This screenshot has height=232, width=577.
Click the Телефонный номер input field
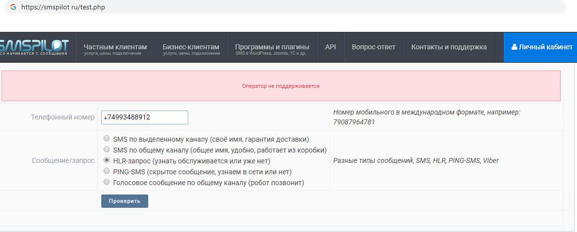[x=144, y=117]
